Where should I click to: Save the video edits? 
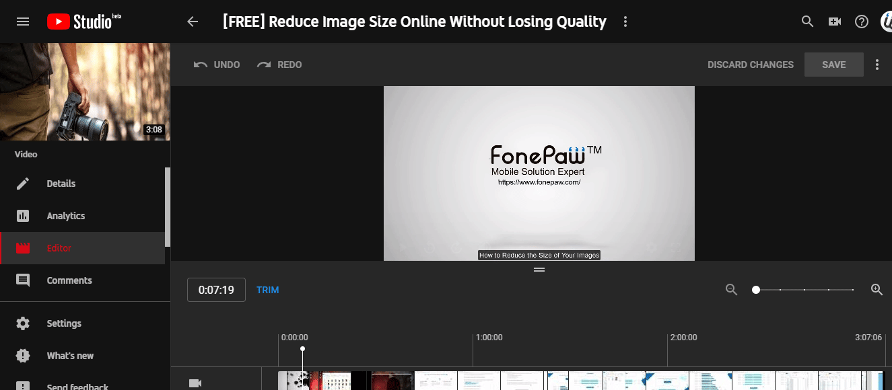(x=833, y=64)
